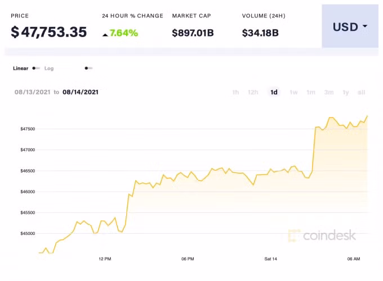The image size is (383, 281).
Task: Click the VOLUME (24H) heading
Action: [264, 16]
